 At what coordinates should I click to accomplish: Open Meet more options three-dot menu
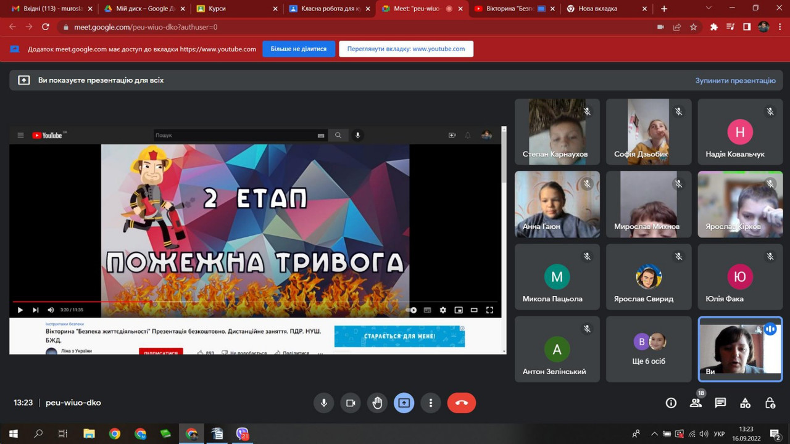click(430, 403)
